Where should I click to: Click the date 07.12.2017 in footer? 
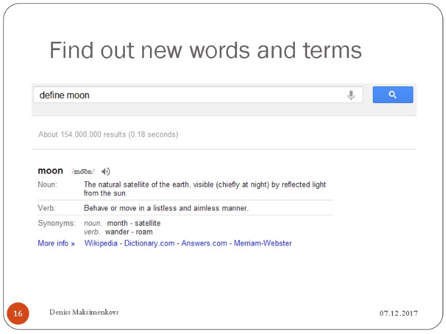click(x=399, y=314)
